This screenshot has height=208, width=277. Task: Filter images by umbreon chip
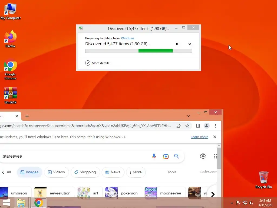point(15,193)
